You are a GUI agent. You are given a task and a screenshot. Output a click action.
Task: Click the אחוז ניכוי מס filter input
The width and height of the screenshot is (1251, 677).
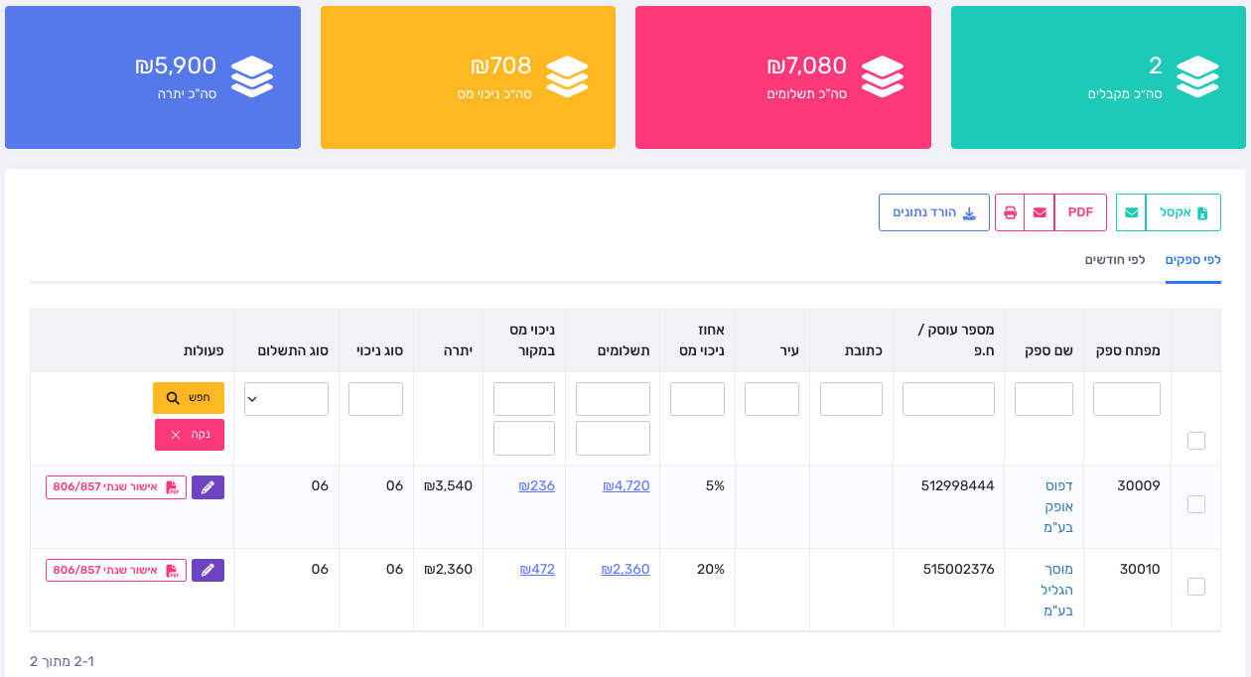(697, 399)
